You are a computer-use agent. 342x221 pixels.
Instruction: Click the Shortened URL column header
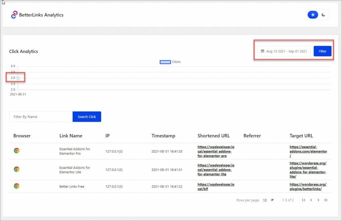click(x=213, y=136)
